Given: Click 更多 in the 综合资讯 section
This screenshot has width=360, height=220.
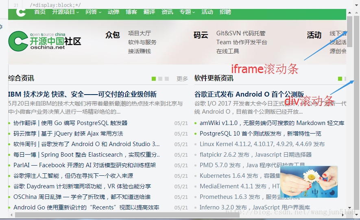Looking at the screenshot, I should [182, 79].
